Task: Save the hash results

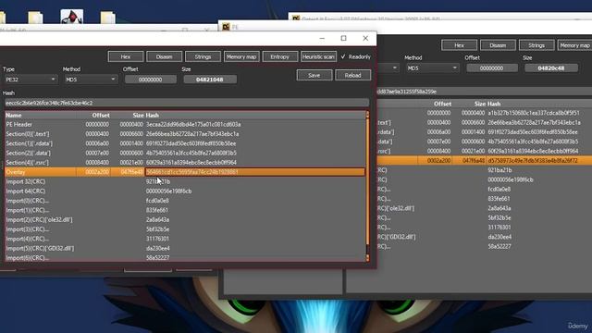Action: [314, 75]
